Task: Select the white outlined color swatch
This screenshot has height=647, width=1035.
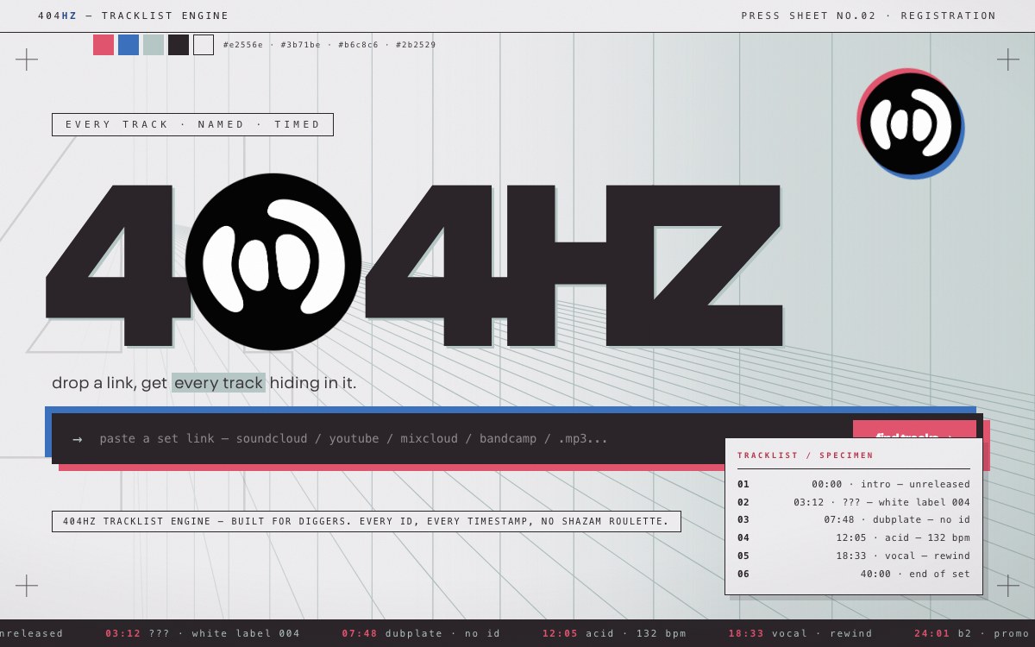Action: 204,45
